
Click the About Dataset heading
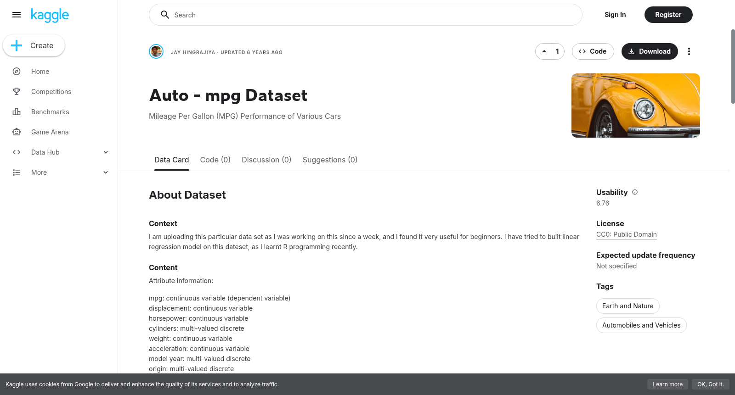click(187, 195)
